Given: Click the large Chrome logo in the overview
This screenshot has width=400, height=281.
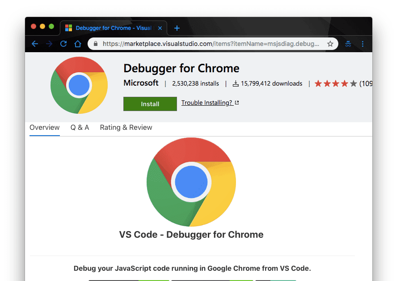Looking at the screenshot, I should [x=191, y=182].
